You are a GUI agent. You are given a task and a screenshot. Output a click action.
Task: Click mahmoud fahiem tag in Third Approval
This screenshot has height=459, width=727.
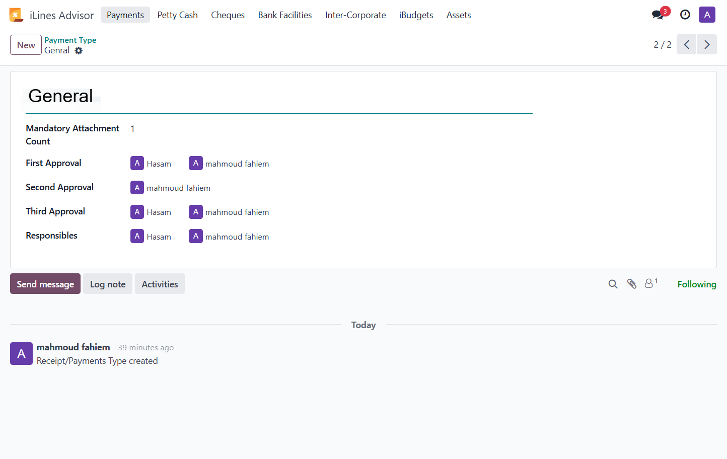(x=229, y=212)
